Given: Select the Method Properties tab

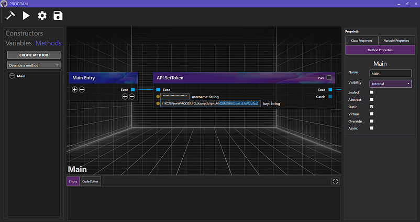Looking at the screenshot, I should pos(380,50).
